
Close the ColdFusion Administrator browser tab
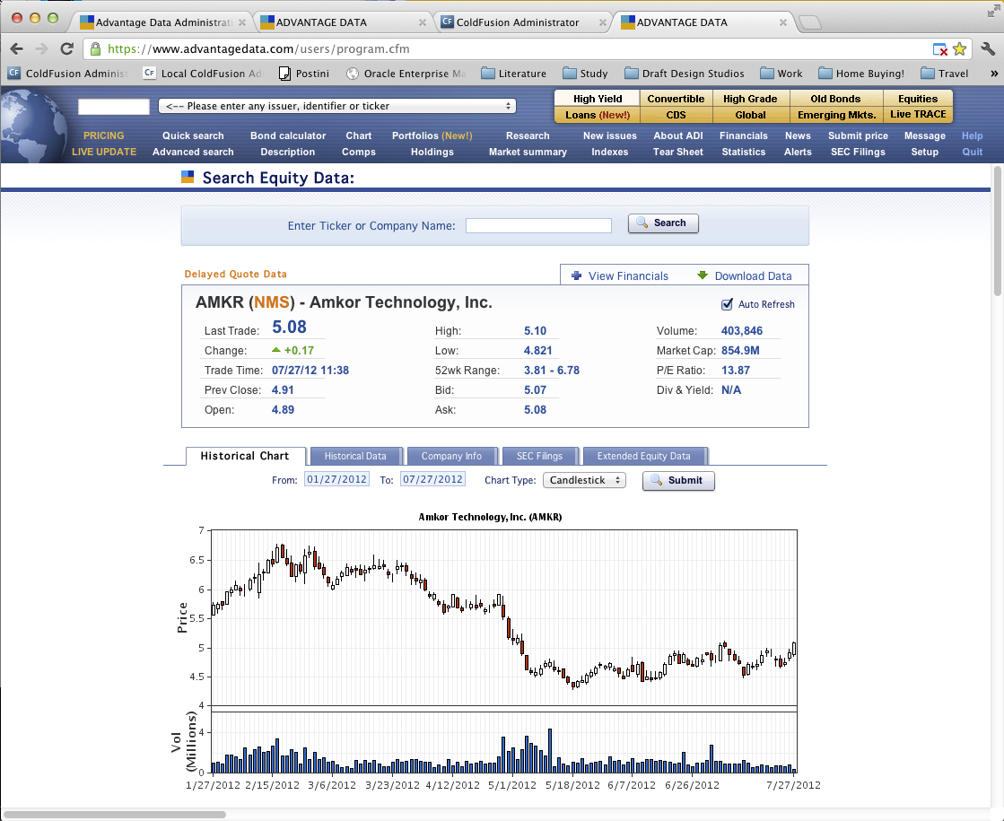coord(603,22)
